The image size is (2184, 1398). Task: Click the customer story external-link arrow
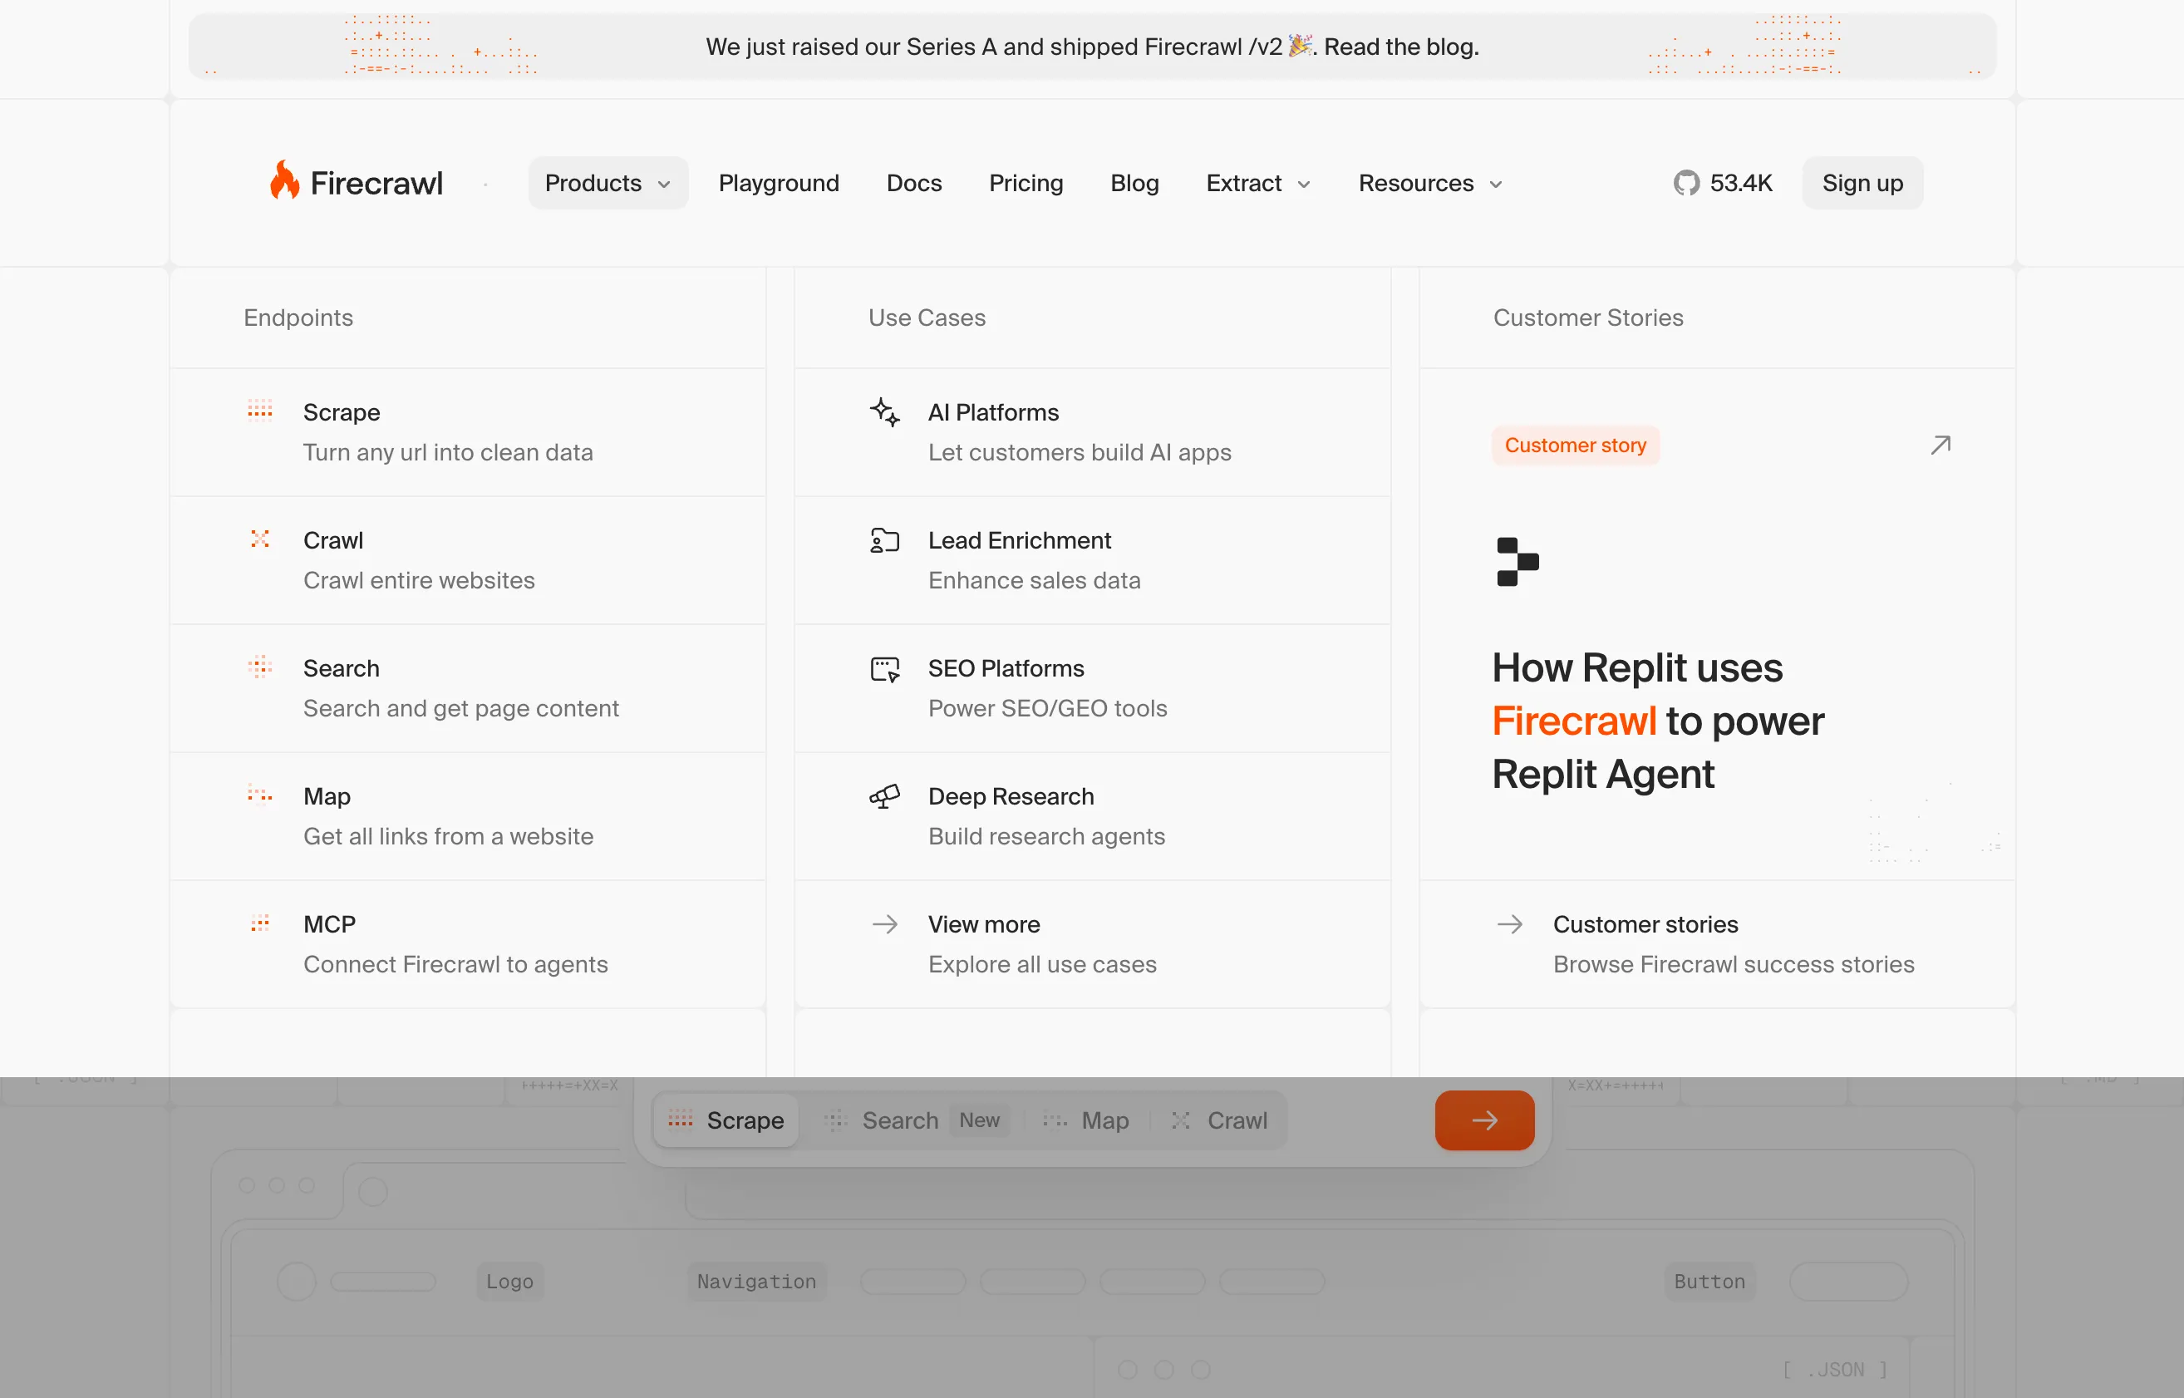(1940, 445)
